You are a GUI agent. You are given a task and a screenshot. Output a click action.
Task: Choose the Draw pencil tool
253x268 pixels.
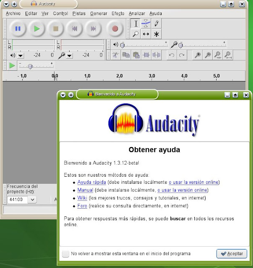(156, 23)
